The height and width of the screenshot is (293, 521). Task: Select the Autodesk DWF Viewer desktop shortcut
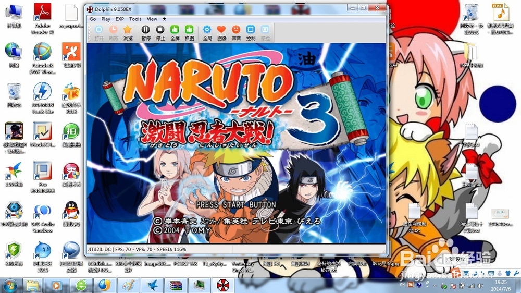coord(43,58)
